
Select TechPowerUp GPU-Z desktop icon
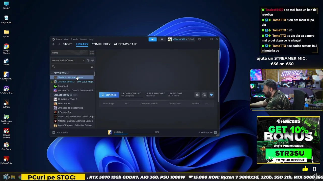coord(6,119)
